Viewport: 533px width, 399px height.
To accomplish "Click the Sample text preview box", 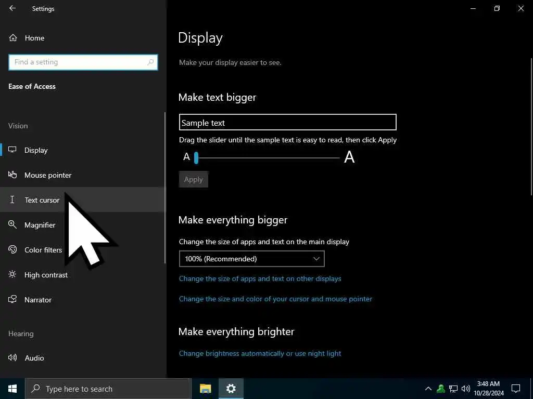I will click(x=287, y=122).
